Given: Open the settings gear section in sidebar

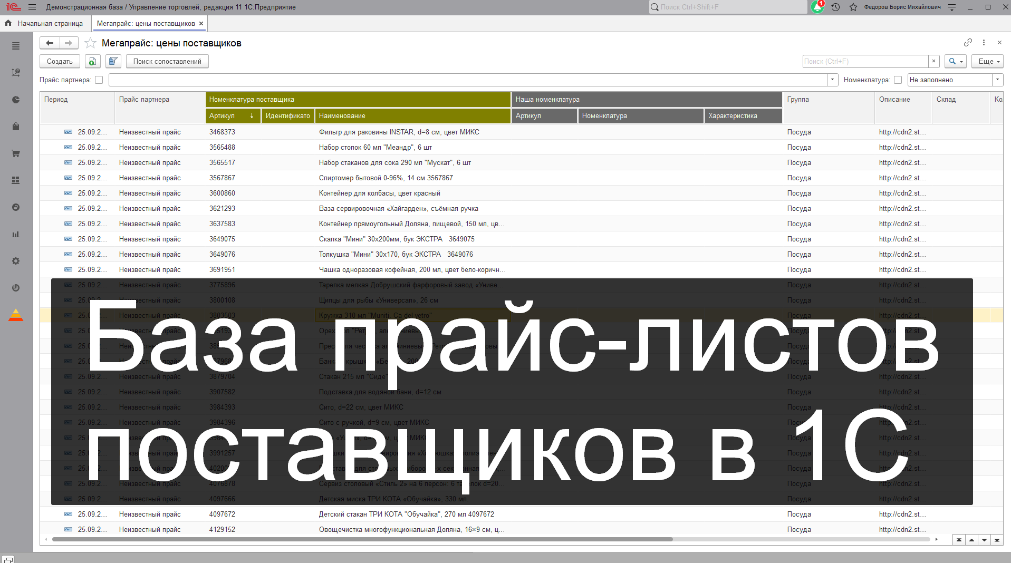Looking at the screenshot, I should 15,261.
